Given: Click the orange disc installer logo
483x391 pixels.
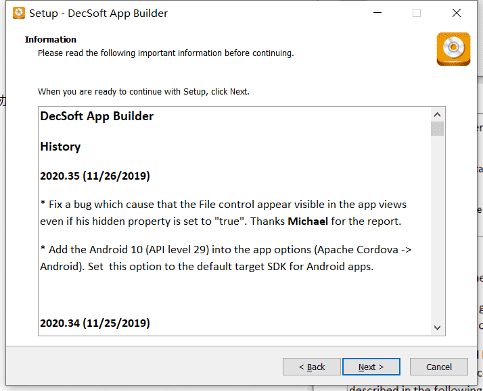Looking at the screenshot, I should (x=453, y=49).
